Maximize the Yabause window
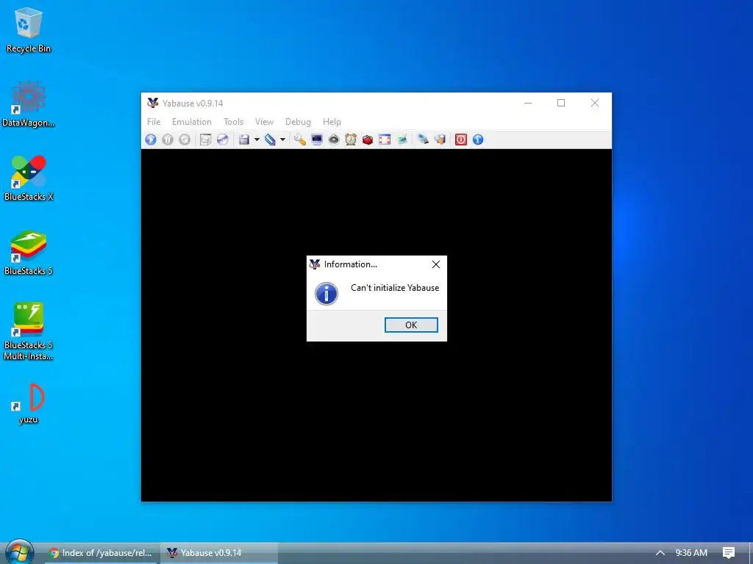Viewport: 753px width, 564px height. [x=561, y=103]
